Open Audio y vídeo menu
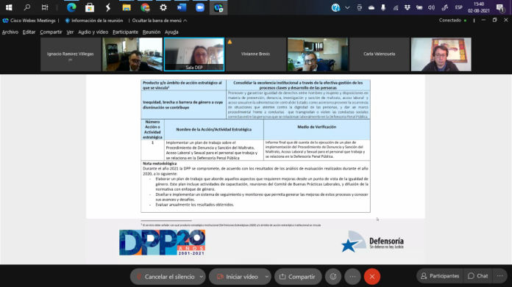Image resolution: width=512 pixels, height=287 pixels. (x=93, y=32)
